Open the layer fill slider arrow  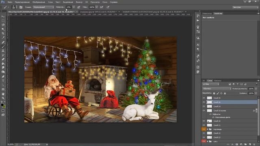256,93
